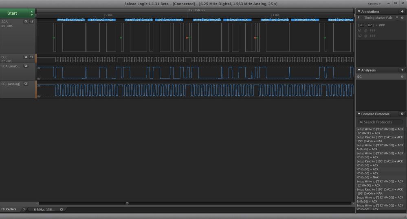Screen dimensions: 407x219
Task: Click the '& (0x26) + ACK' waveform bubble
Action: point(237,20)
